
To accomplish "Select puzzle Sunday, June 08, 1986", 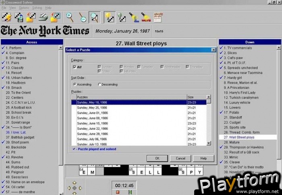I will 139,118.
